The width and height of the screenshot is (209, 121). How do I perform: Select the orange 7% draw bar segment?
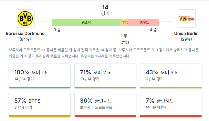(124, 23)
